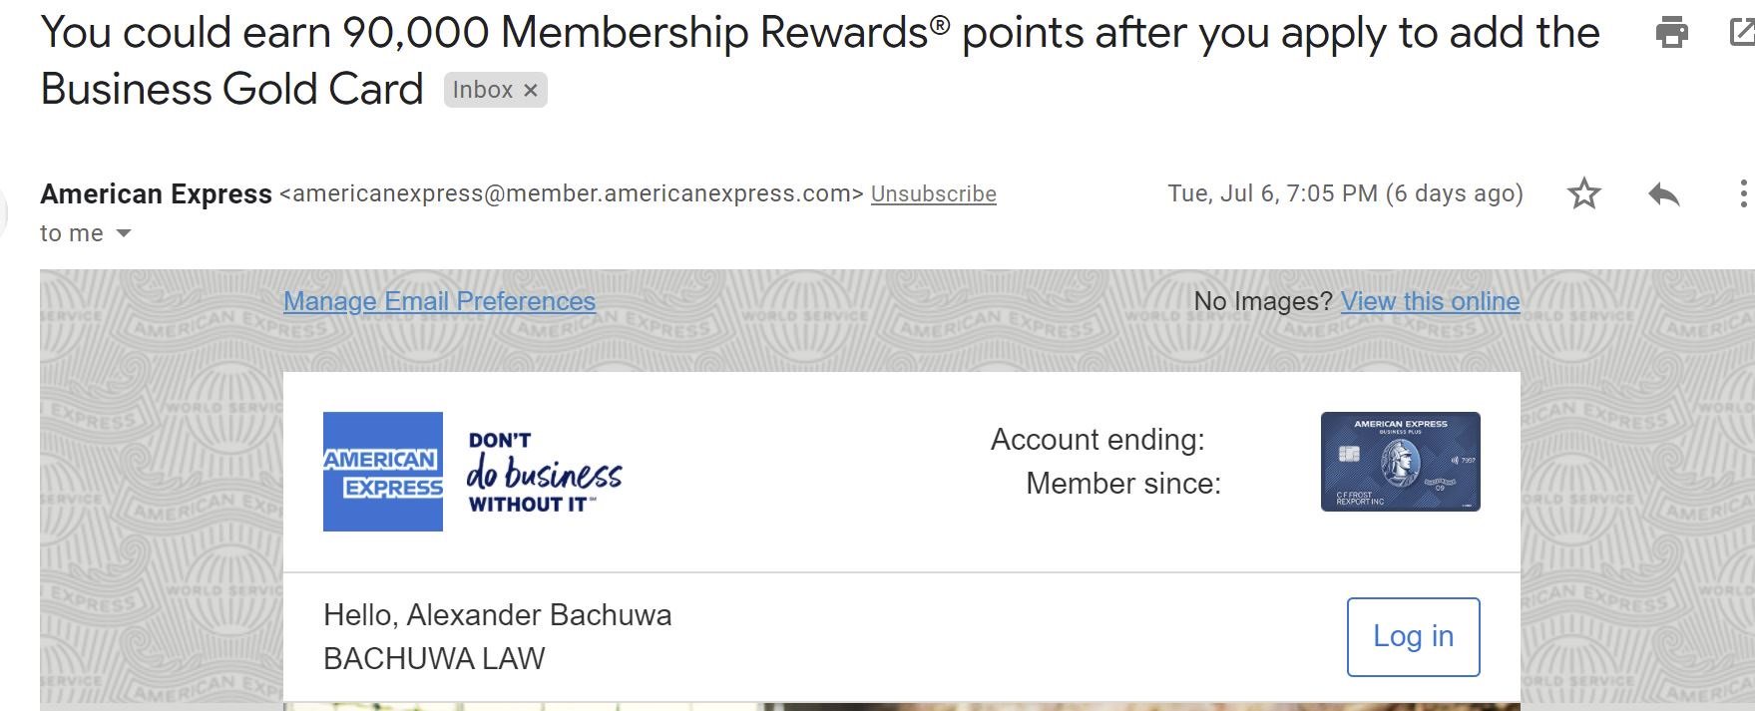Click the blue American Express logo
Viewport: 1755px width, 711px height.
click(x=383, y=472)
